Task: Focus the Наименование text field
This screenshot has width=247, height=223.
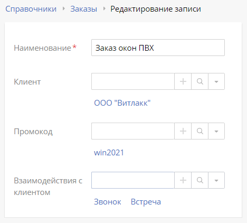Action: pyautogui.click(x=158, y=48)
